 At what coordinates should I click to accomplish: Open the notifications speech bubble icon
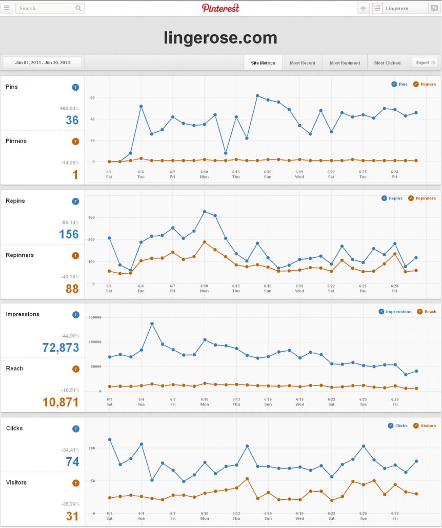(x=434, y=8)
